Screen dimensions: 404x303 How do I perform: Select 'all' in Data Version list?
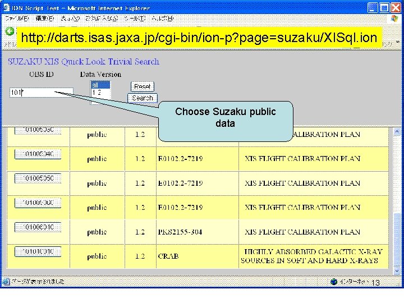(x=100, y=85)
